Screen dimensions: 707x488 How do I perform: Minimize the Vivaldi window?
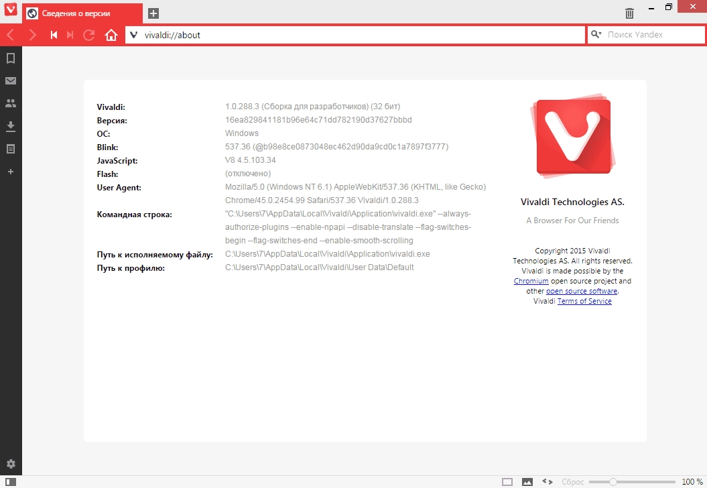click(651, 7)
